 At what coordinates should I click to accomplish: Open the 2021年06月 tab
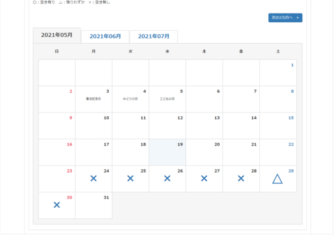[105, 36]
